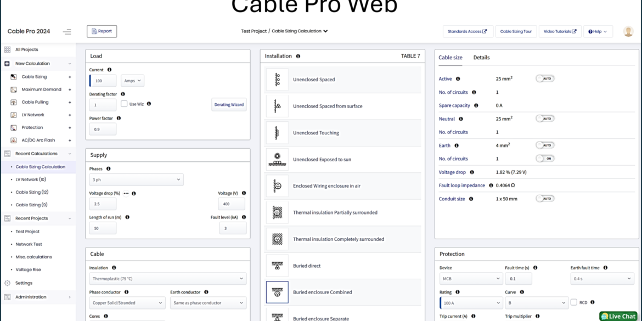Choose the Unenclosed Spaced installation icon
642x321 pixels.
[x=277, y=80]
